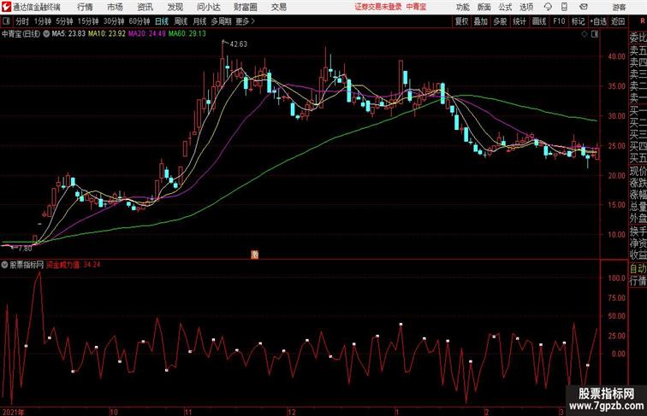Click MA60: 29.13 indicator value

(x=187, y=34)
